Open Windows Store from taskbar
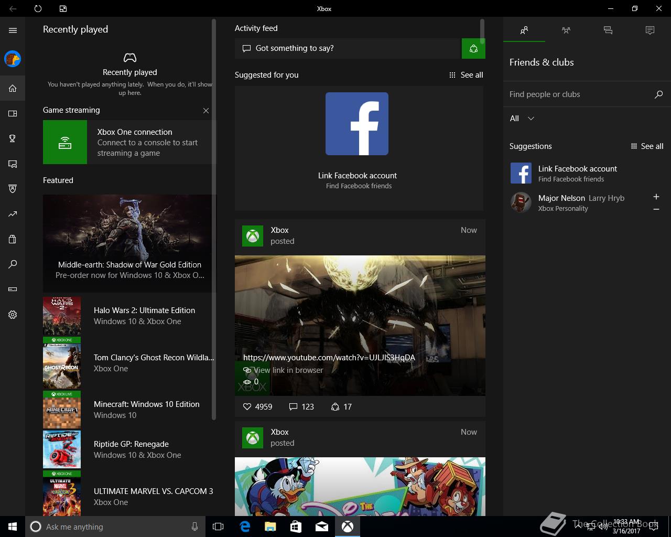Viewport: 671px width, 537px height. pyautogui.click(x=296, y=527)
